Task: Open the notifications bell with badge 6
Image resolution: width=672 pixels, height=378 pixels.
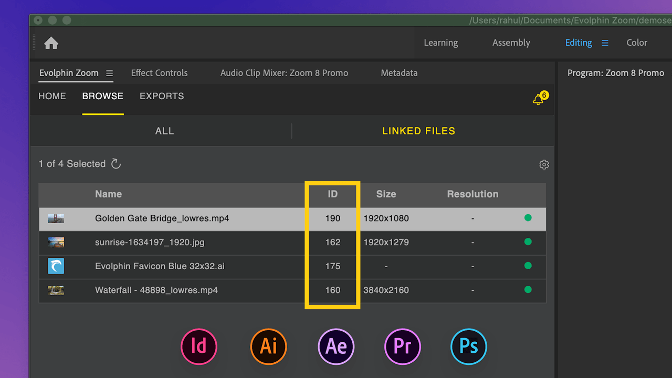Action: [540, 98]
